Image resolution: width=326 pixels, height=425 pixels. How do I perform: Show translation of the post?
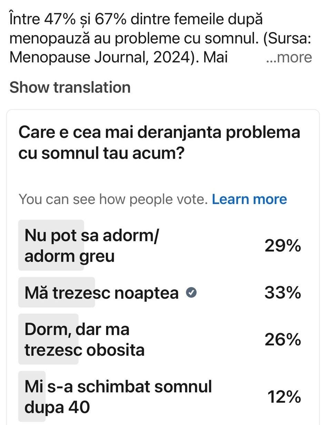point(70,87)
